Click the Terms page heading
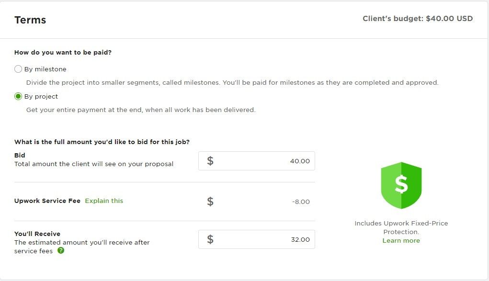The width and height of the screenshot is (489, 281). (x=30, y=20)
